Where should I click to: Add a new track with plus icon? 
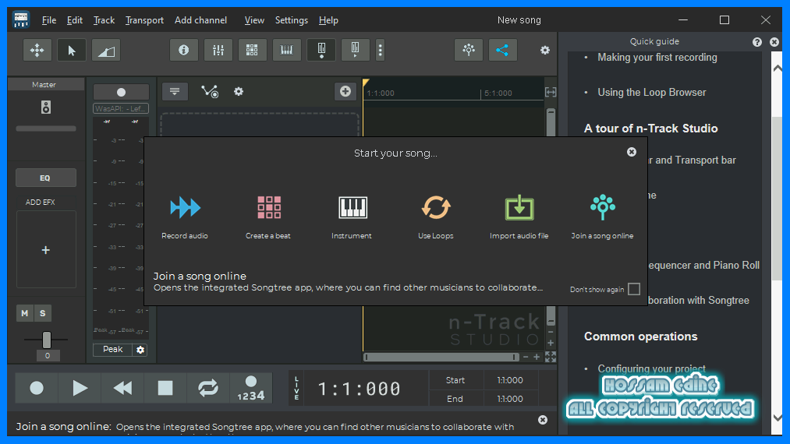tap(345, 91)
